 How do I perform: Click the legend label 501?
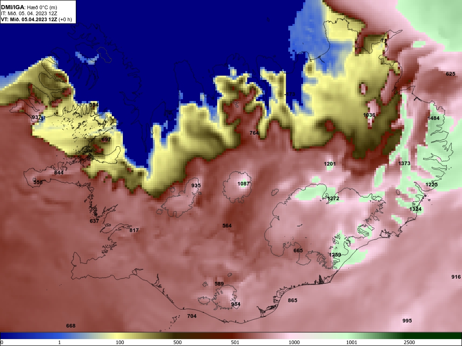[x=235, y=342]
